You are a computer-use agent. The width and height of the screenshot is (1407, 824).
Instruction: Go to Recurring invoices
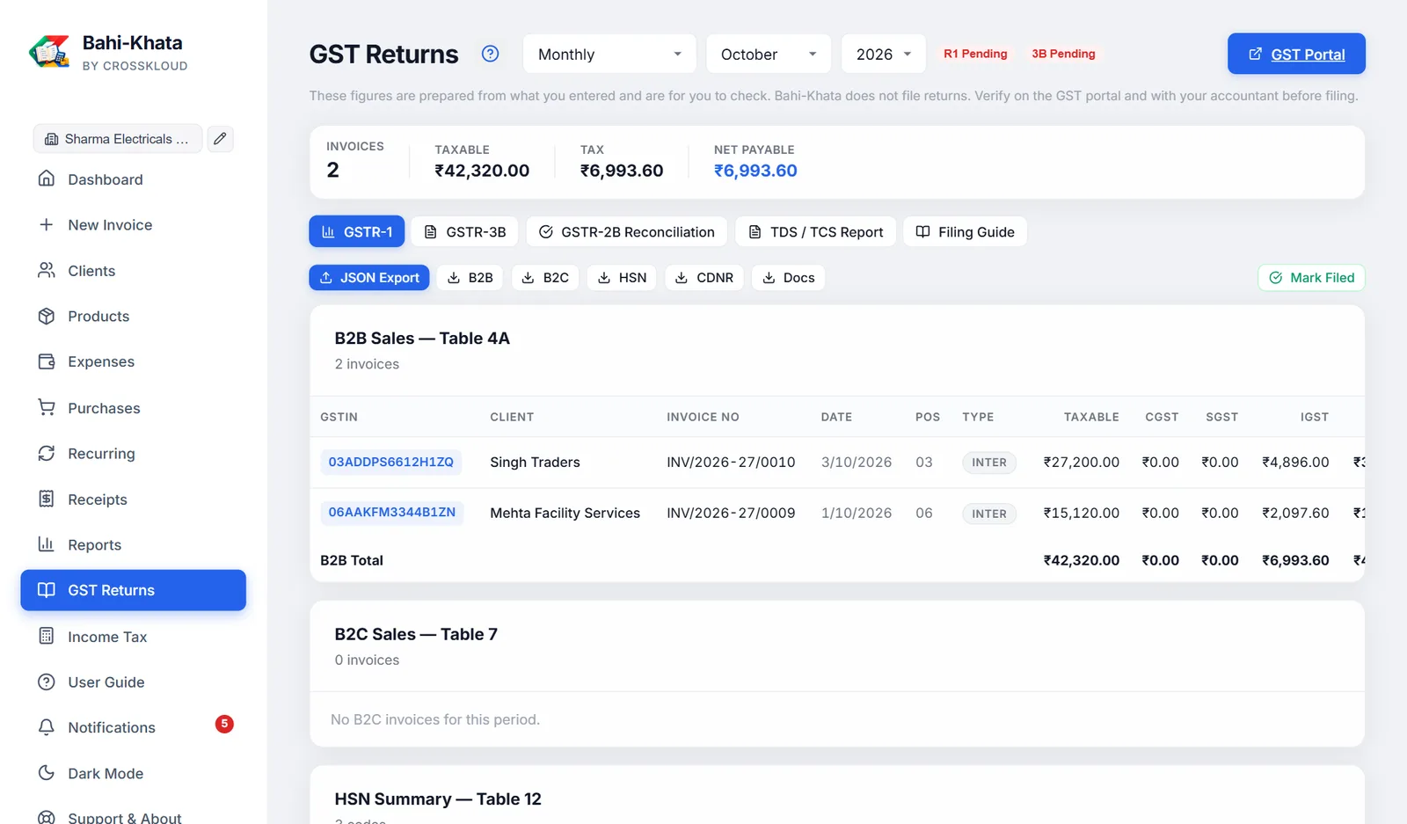coord(133,454)
